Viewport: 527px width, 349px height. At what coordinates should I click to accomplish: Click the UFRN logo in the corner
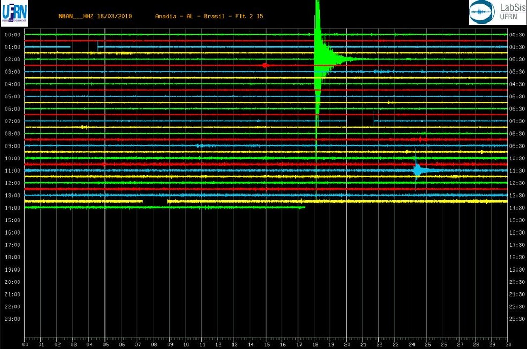(x=14, y=13)
